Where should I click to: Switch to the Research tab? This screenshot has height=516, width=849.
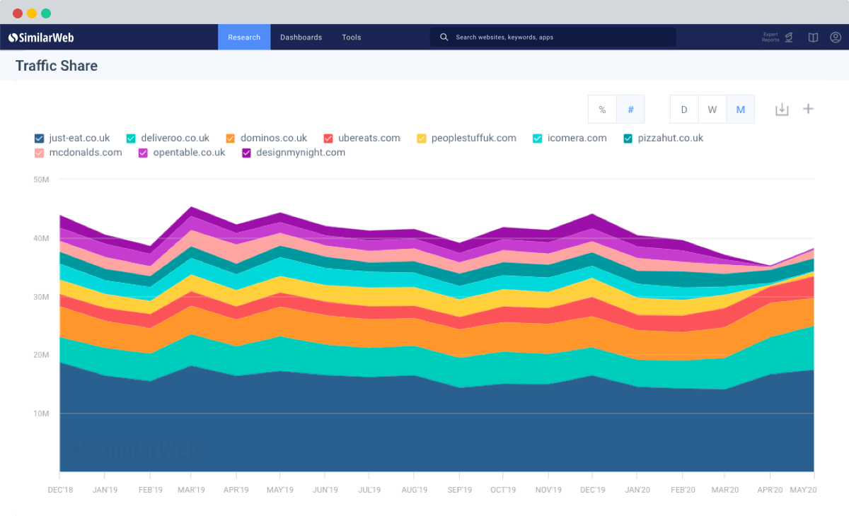pyautogui.click(x=244, y=37)
